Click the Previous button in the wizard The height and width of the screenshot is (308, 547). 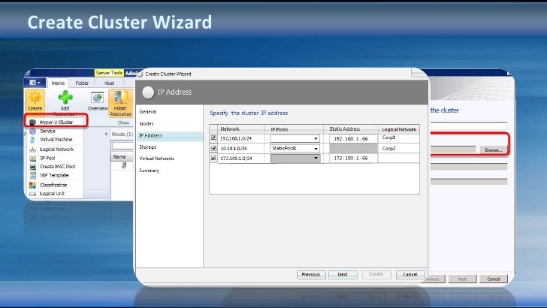[x=311, y=274]
